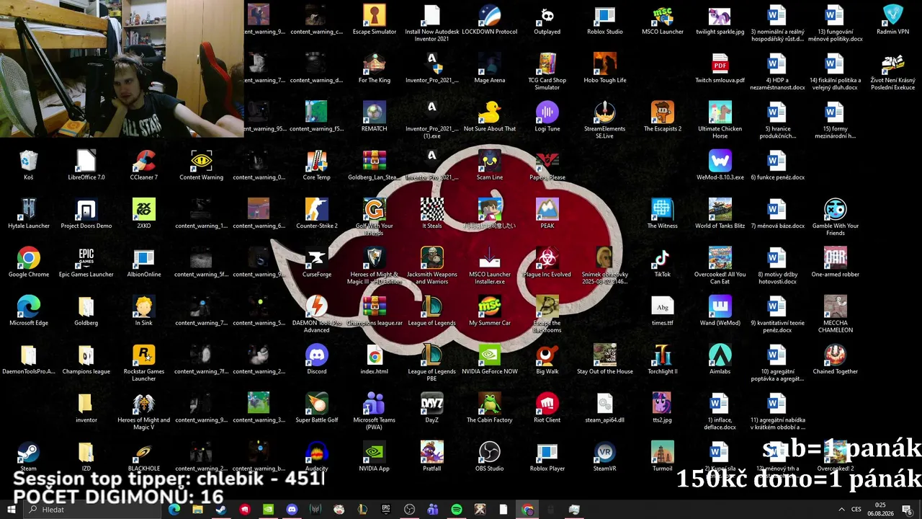This screenshot has height=519, width=922.
Task: Open the Google Chrome desktop shortcut
Action: [x=28, y=262]
